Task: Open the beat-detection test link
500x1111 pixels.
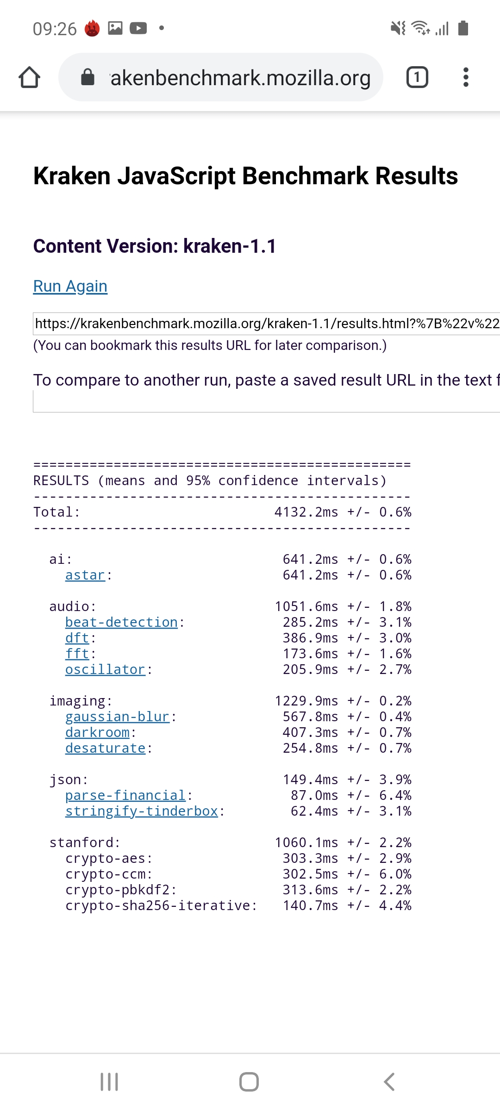Action: coord(121,622)
